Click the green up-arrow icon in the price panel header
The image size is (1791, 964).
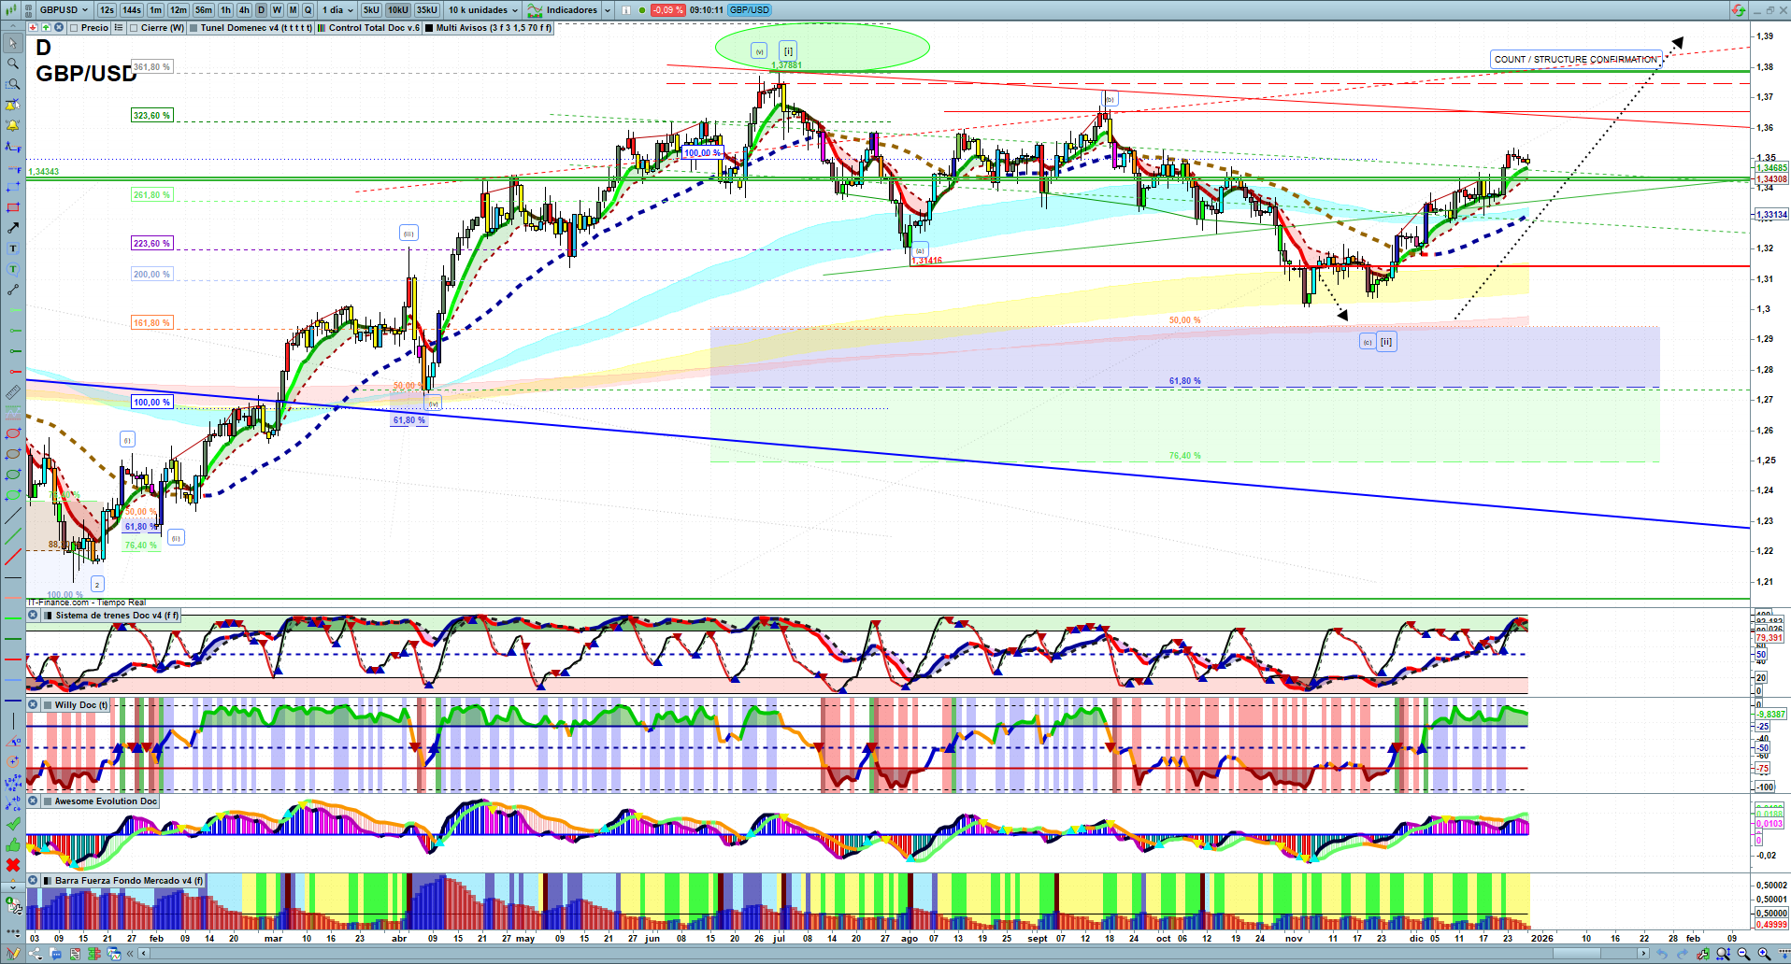pos(46,28)
